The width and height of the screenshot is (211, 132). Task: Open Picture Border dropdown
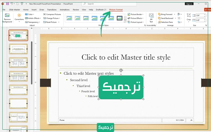(x=136, y=14)
